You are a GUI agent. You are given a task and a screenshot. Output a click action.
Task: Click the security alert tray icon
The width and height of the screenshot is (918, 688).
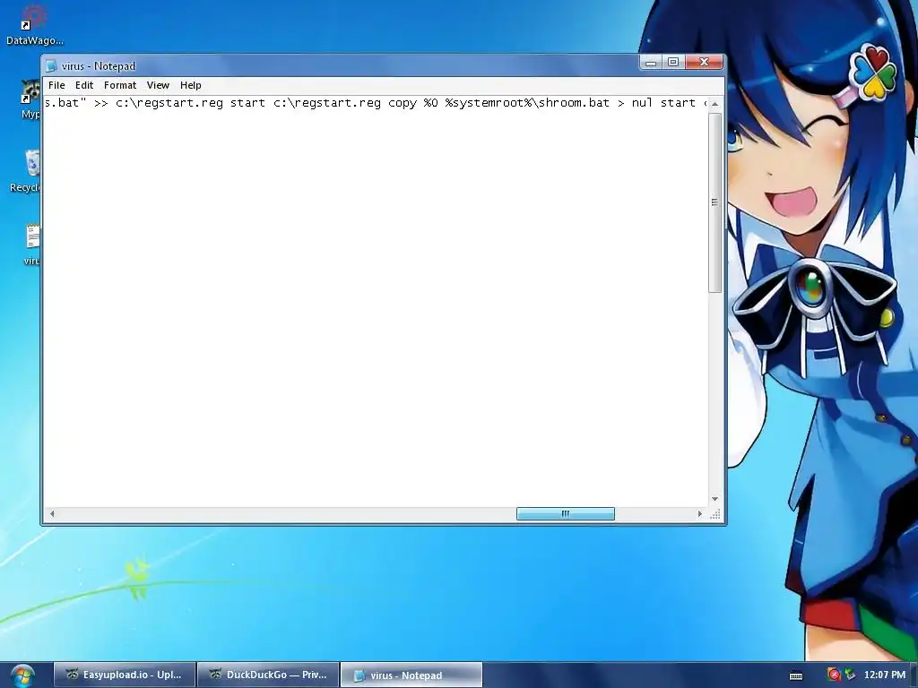(834, 675)
